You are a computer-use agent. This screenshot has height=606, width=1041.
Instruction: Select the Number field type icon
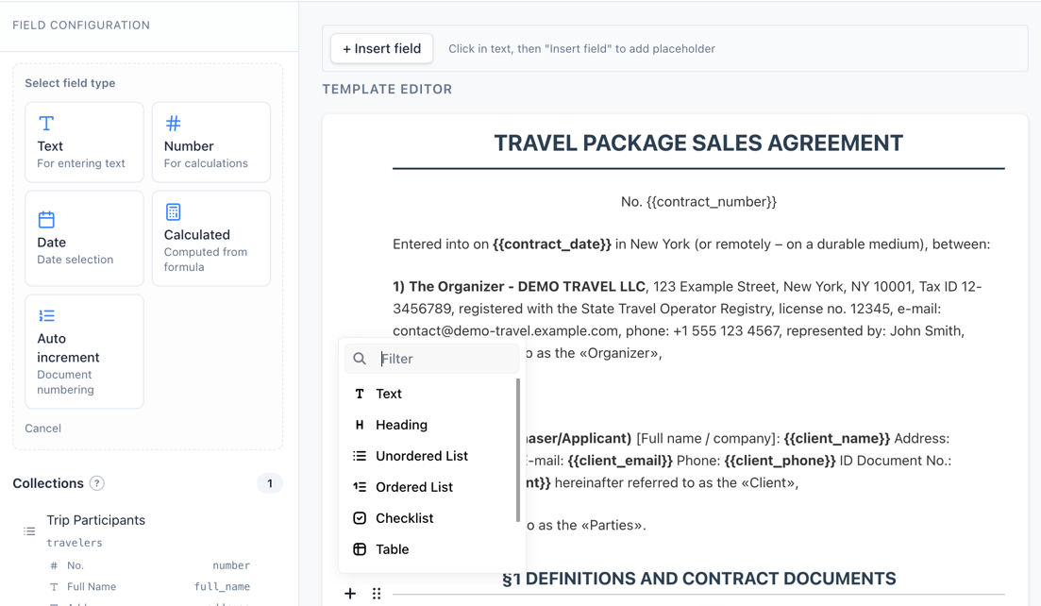click(173, 123)
